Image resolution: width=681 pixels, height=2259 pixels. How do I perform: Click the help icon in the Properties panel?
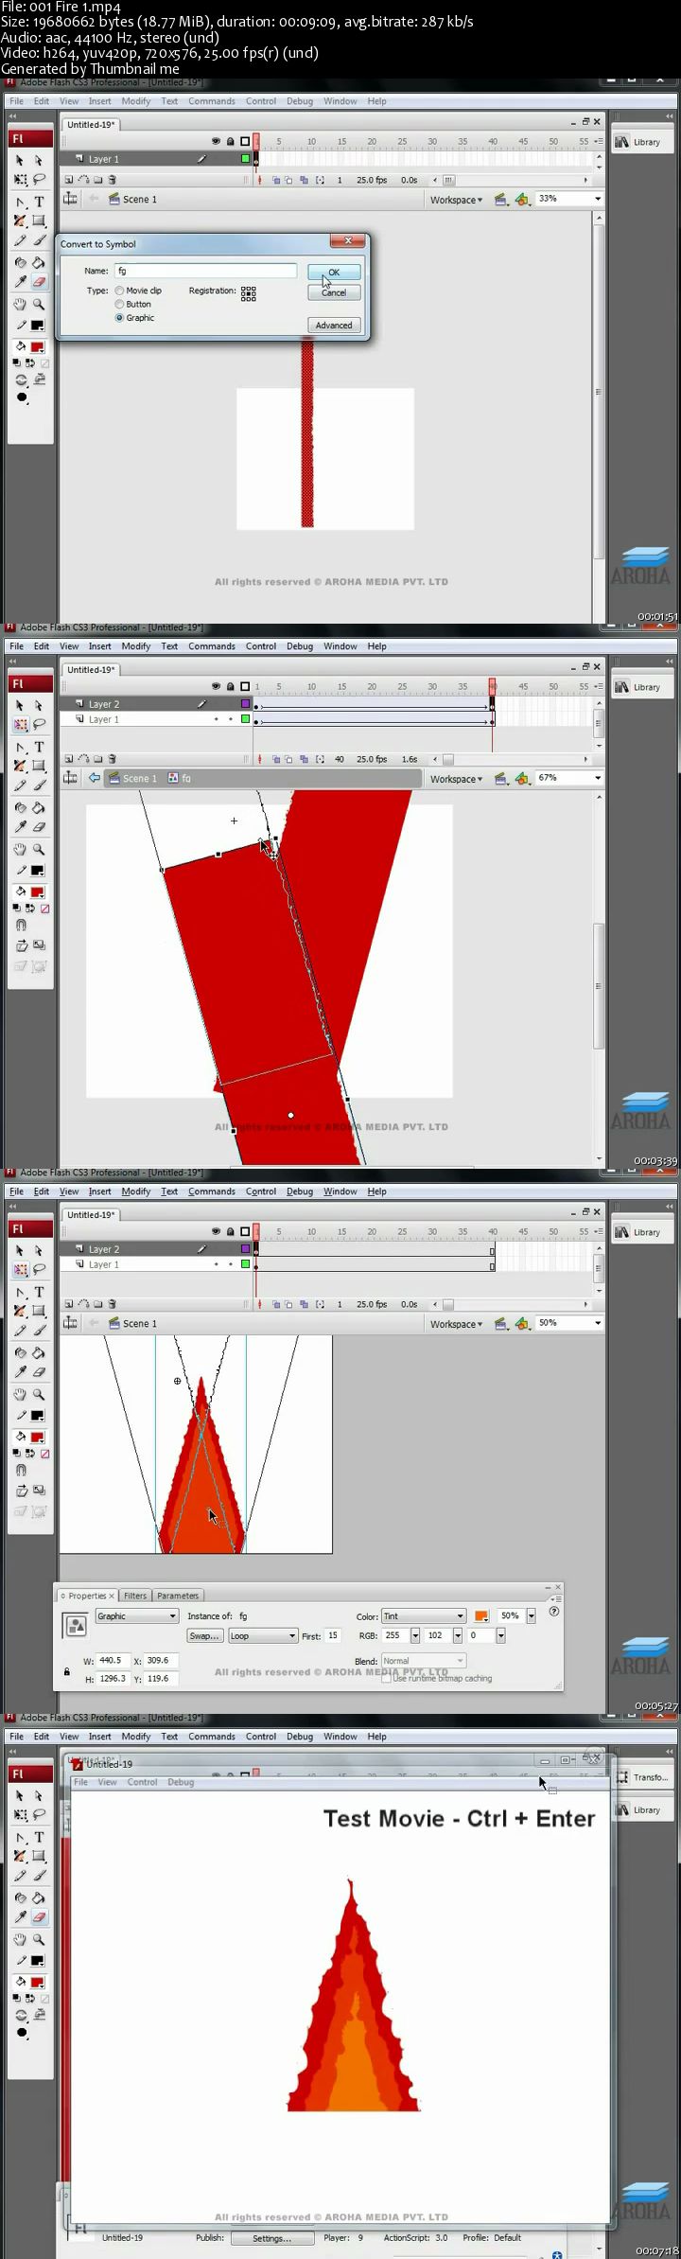tap(554, 1612)
